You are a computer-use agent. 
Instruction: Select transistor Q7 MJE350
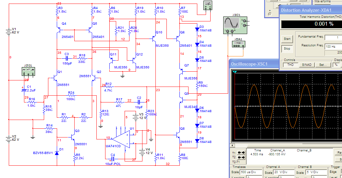point(181,71)
